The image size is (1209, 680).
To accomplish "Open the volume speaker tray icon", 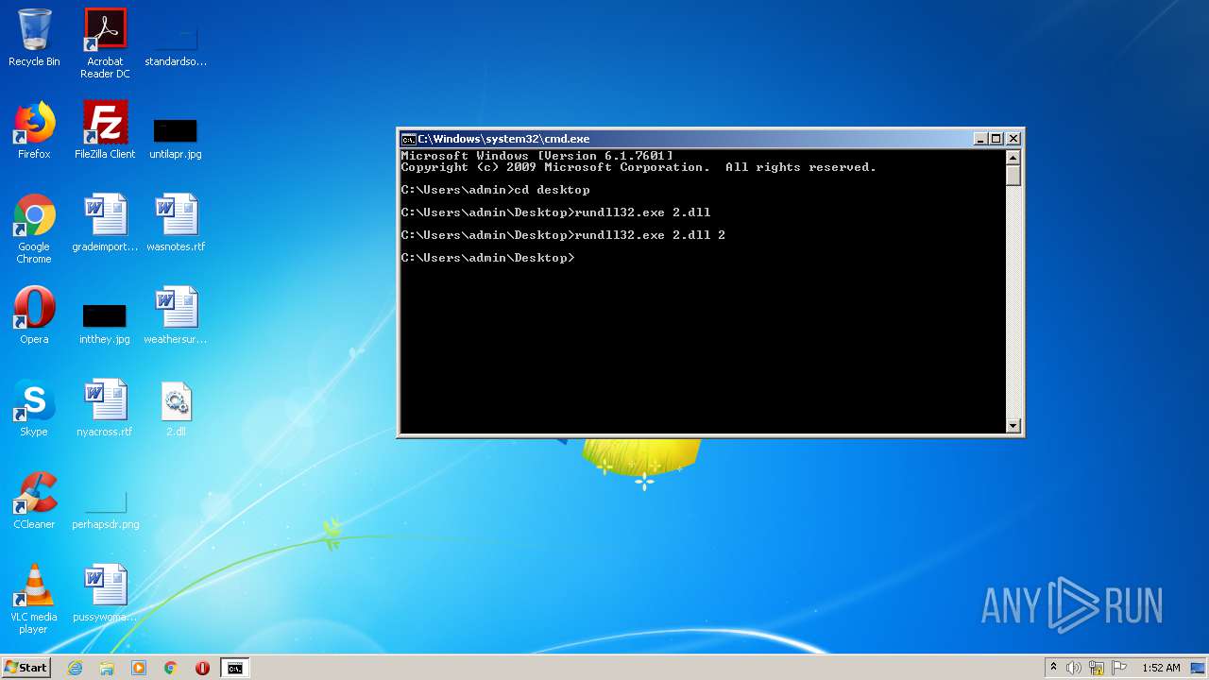I will click(1074, 668).
